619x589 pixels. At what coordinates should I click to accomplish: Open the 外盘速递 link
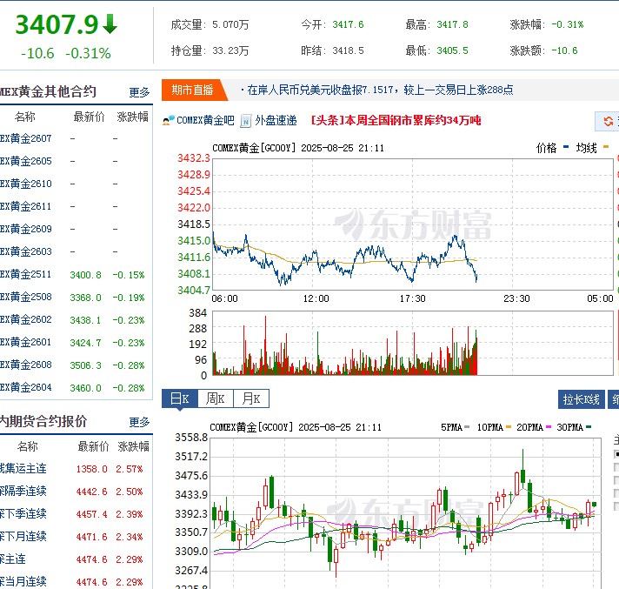(276, 120)
